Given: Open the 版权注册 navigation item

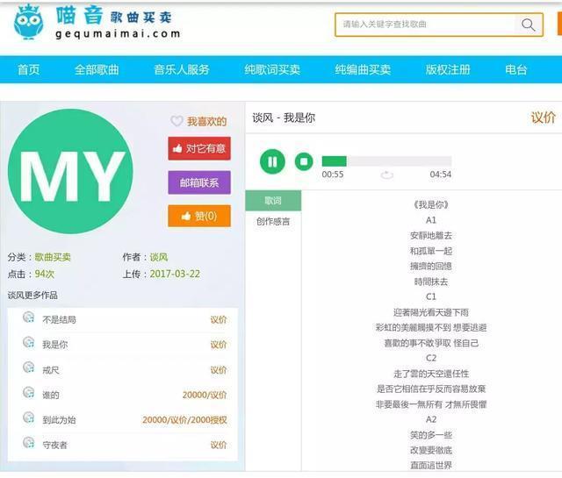Looking at the screenshot, I should click(x=448, y=69).
